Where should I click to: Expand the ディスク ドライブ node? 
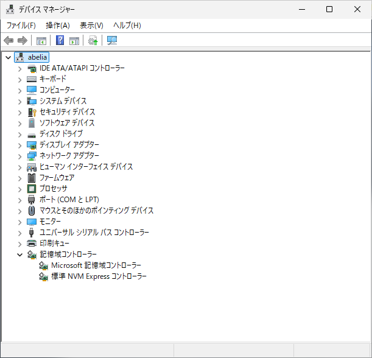click(x=19, y=134)
